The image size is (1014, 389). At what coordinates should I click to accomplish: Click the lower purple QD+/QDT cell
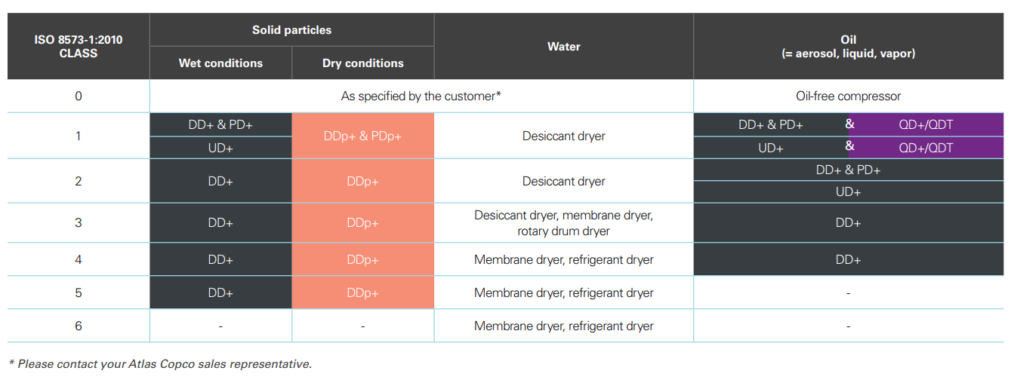[x=926, y=148]
